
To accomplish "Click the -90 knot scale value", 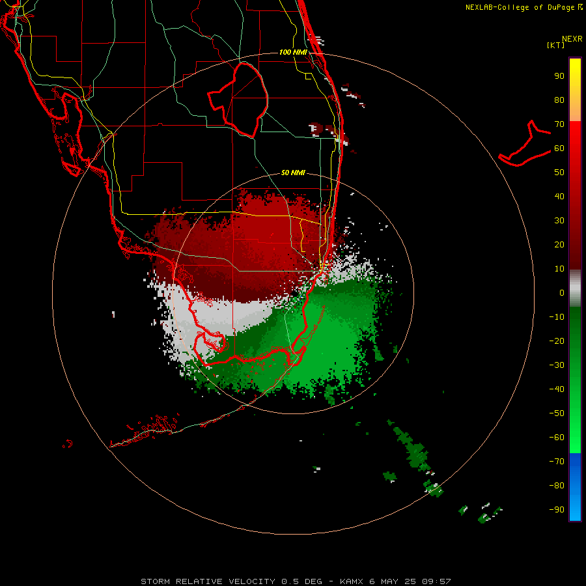I will 557,510.
